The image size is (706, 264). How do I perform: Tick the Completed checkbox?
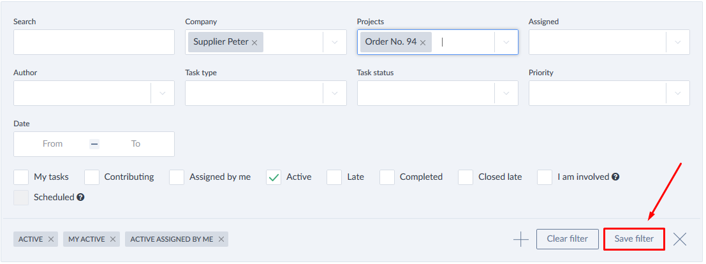tap(387, 177)
